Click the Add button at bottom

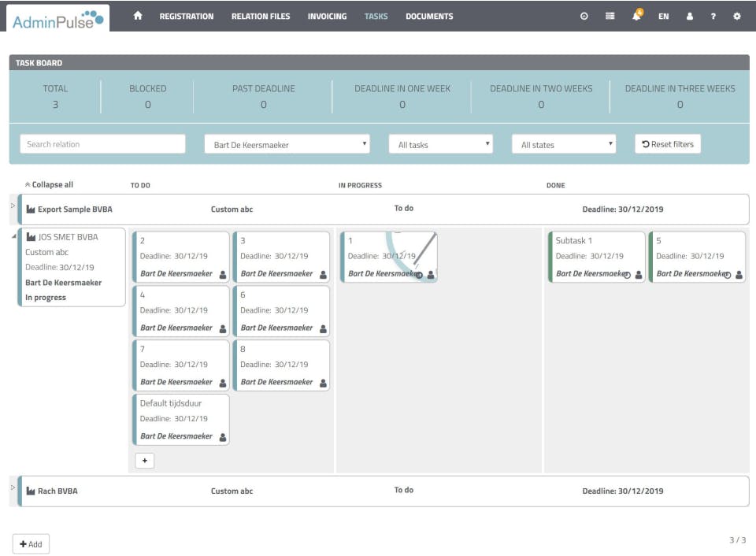(31, 544)
